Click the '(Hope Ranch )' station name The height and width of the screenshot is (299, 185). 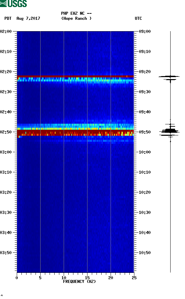(76, 18)
